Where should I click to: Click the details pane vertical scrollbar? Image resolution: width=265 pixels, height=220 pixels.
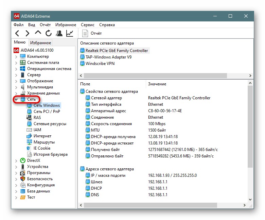[x=250, y=126]
